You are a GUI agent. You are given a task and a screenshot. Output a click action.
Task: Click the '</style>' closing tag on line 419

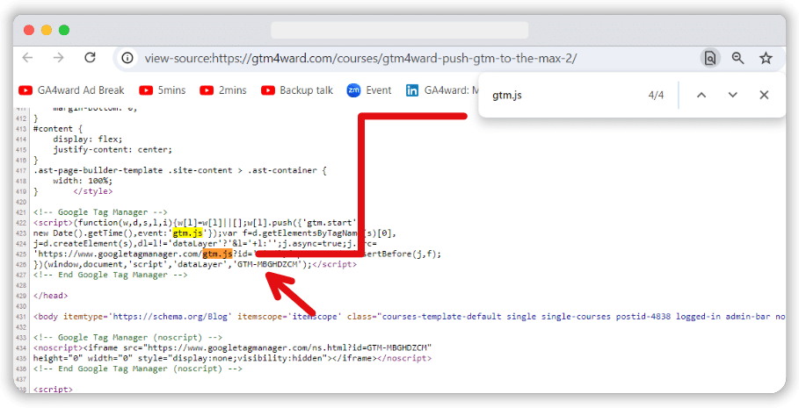pyautogui.click(x=93, y=191)
